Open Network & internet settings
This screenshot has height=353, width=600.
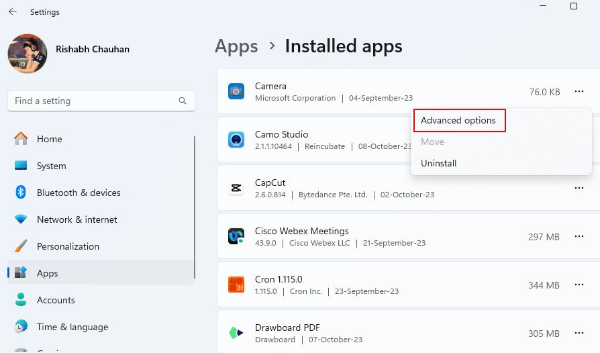(x=77, y=219)
